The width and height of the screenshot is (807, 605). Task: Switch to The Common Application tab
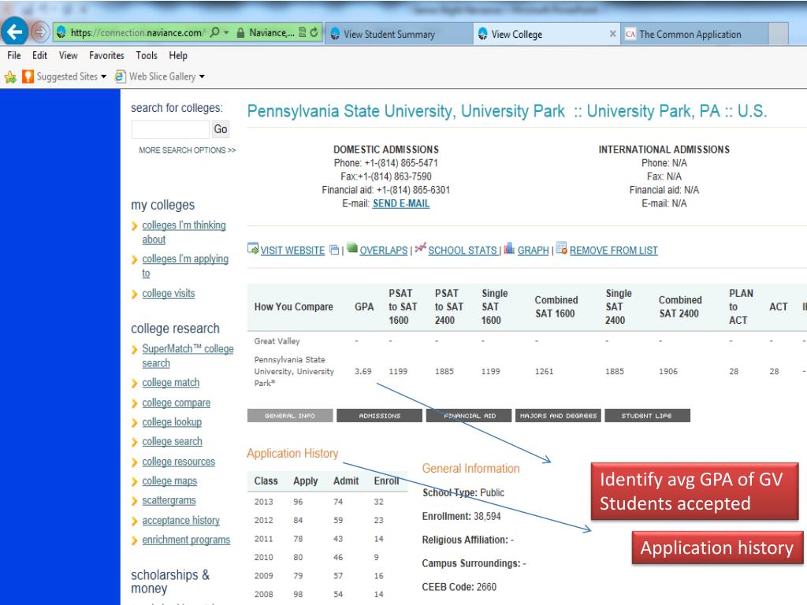[x=695, y=34]
